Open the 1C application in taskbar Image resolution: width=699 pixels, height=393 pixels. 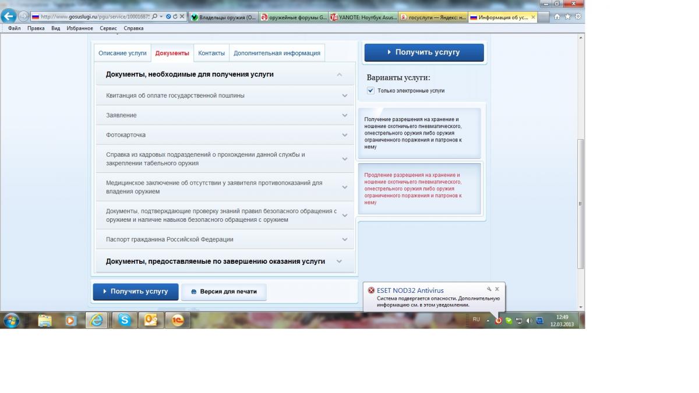tap(177, 320)
